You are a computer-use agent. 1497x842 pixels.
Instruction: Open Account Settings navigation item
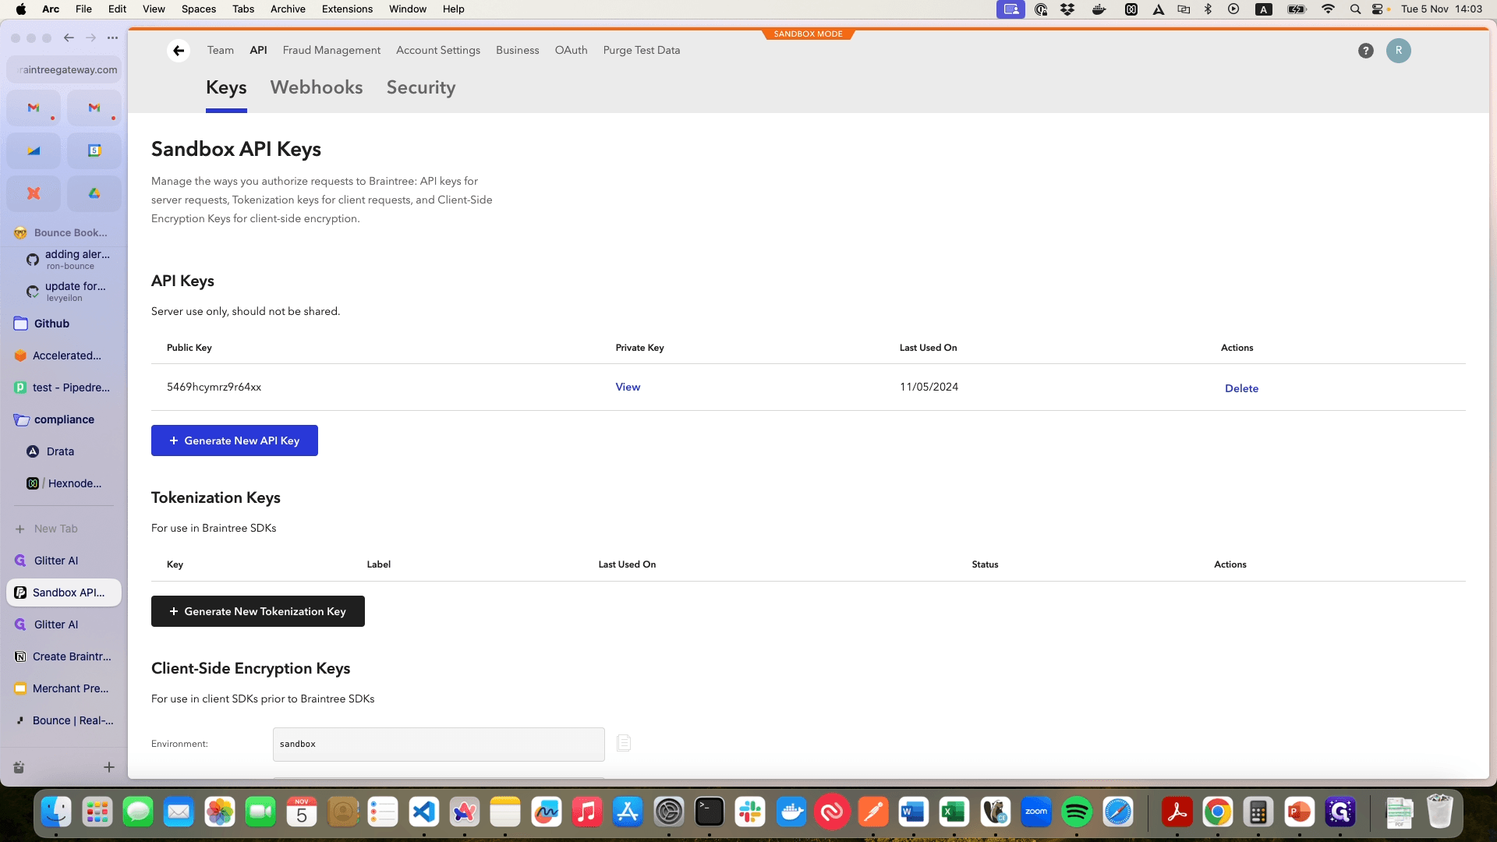[x=438, y=50]
